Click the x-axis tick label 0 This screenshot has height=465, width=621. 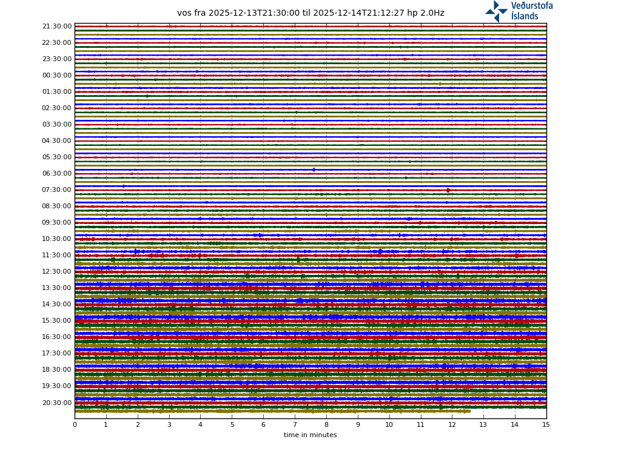tap(75, 425)
